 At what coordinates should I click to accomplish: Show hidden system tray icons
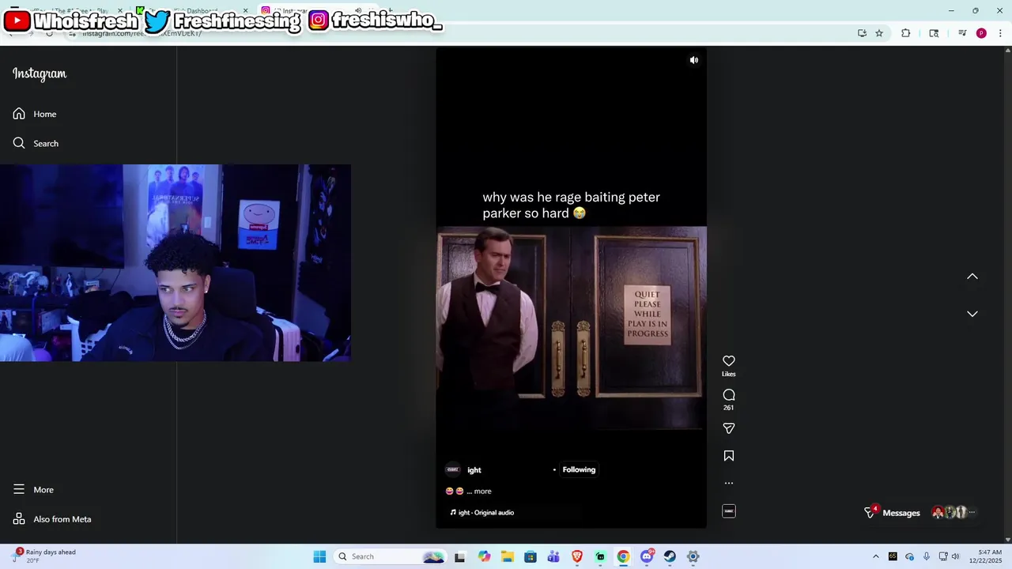click(x=875, y=556)
